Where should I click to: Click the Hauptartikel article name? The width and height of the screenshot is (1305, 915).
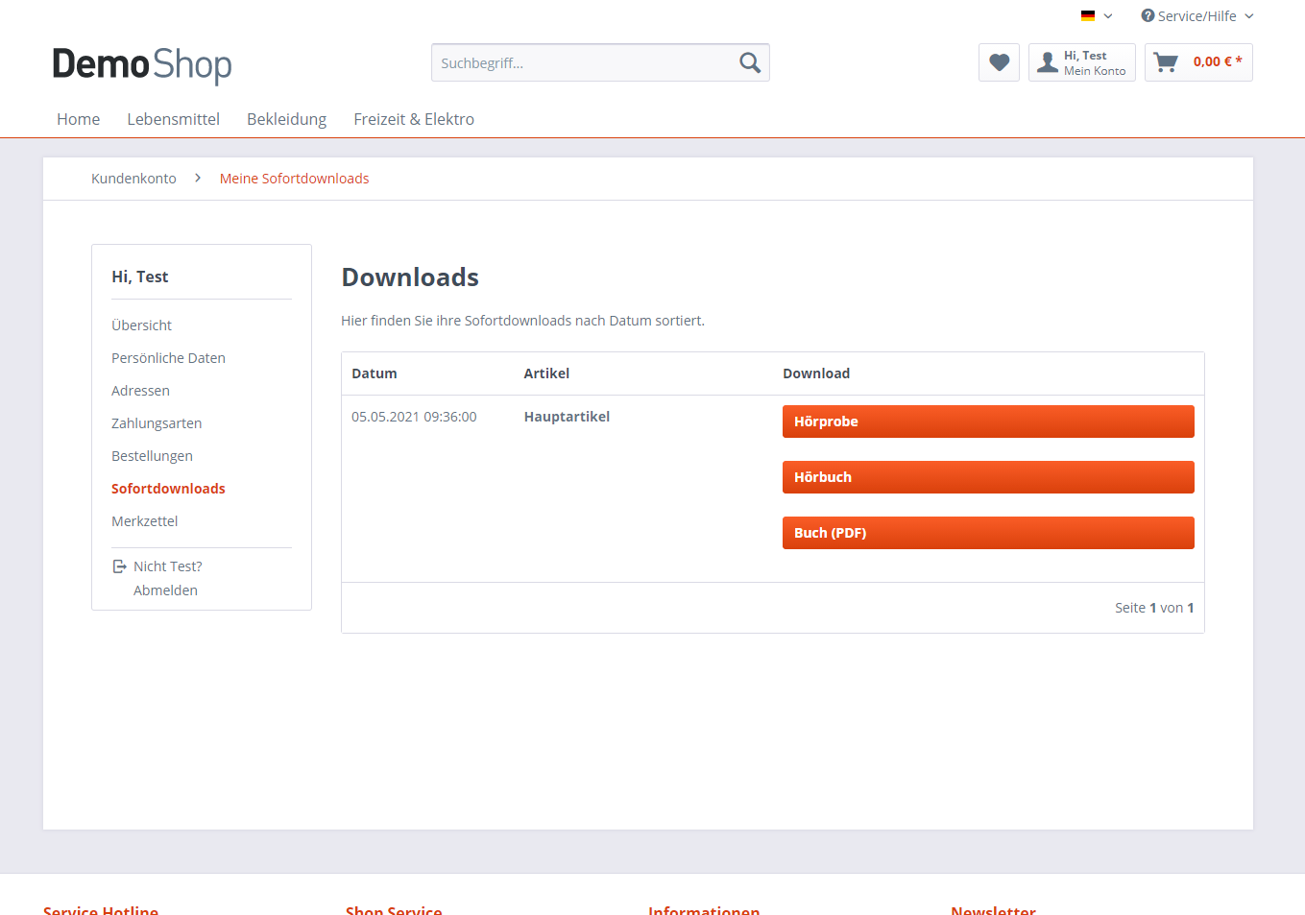click(x=567, y=417)
